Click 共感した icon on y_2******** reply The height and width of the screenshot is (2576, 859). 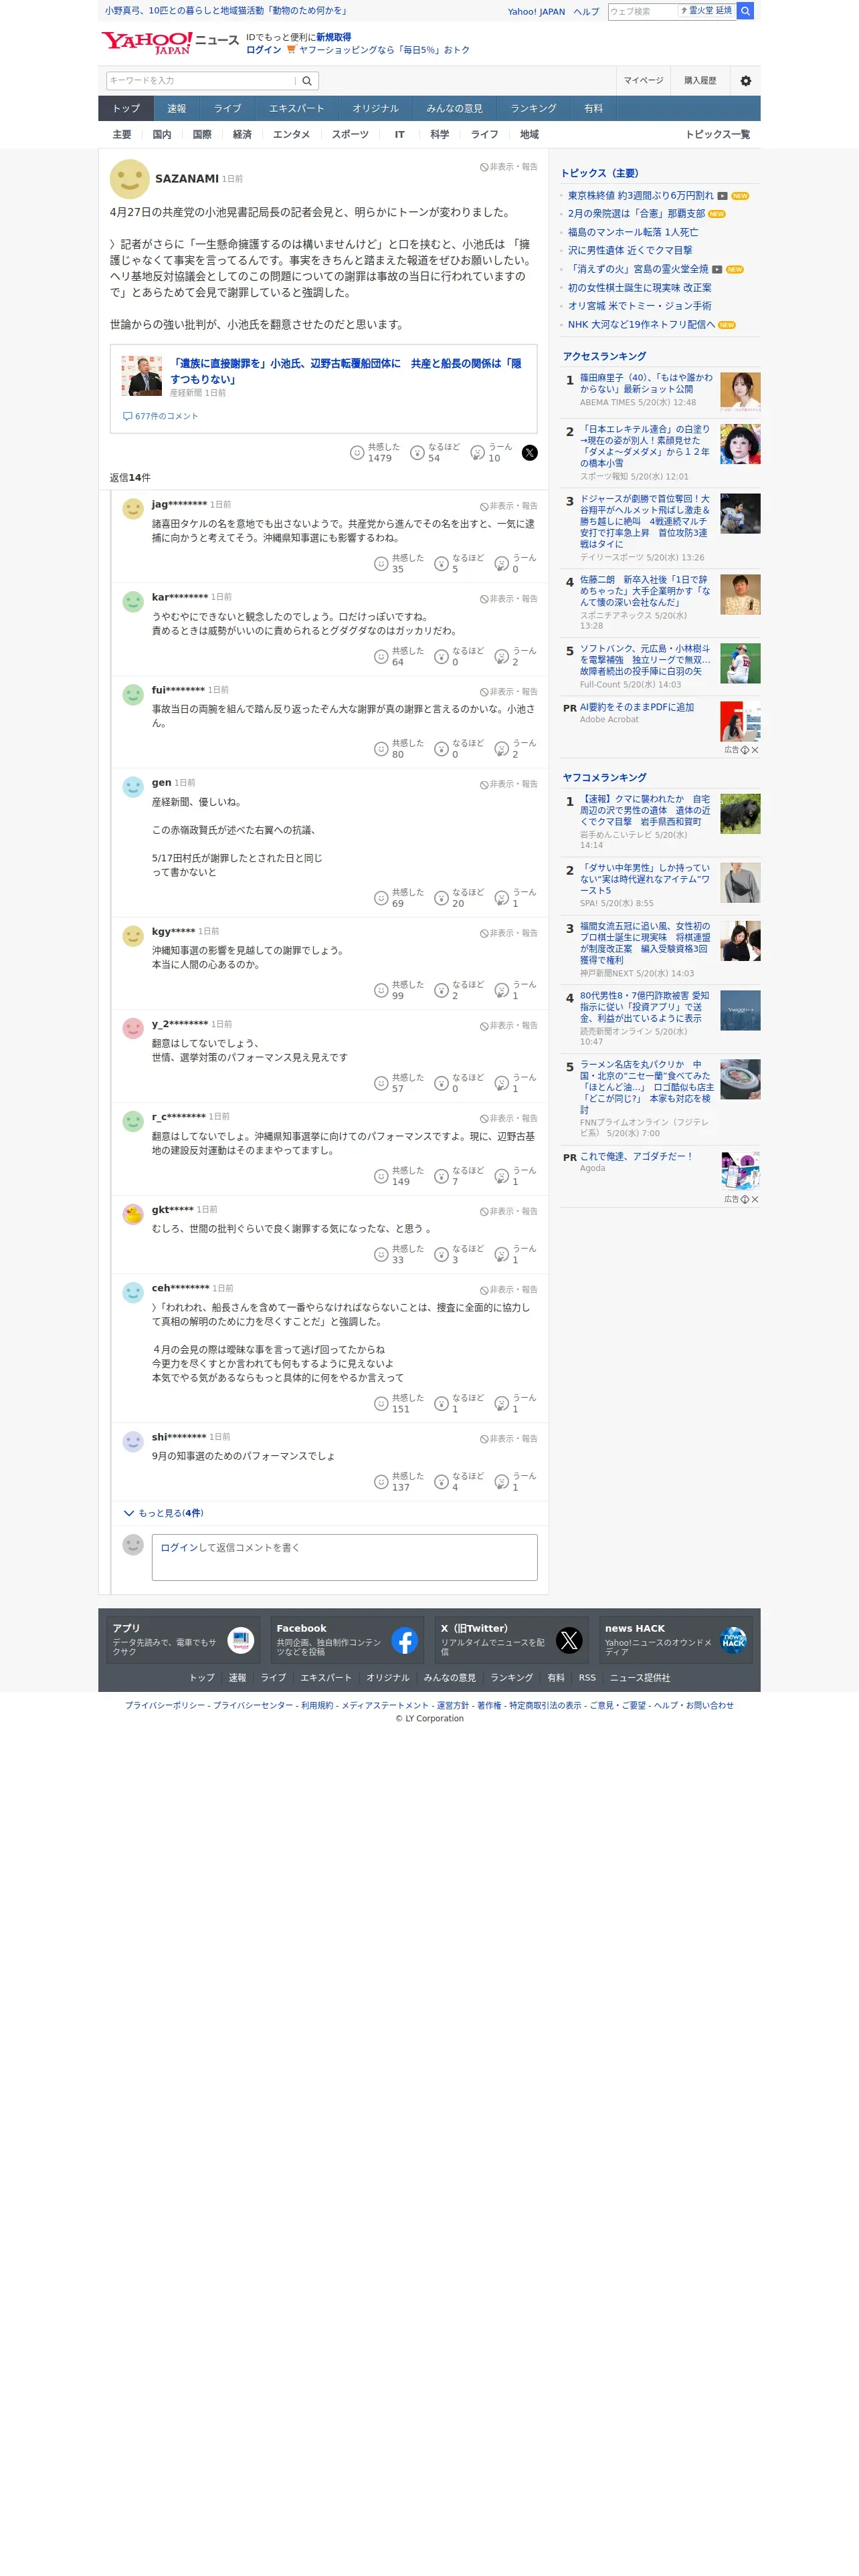point(381,1084)
